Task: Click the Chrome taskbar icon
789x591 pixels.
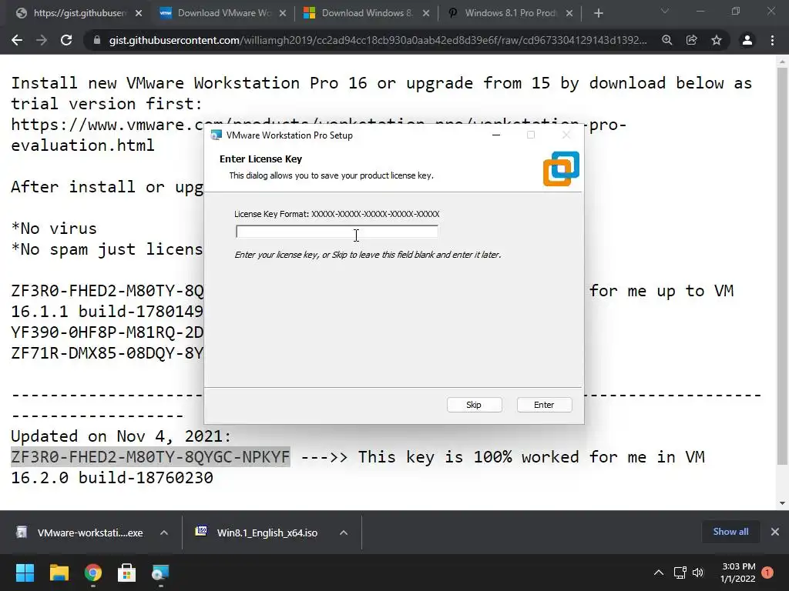Action: pyautogui.click(x=93, y=573)
